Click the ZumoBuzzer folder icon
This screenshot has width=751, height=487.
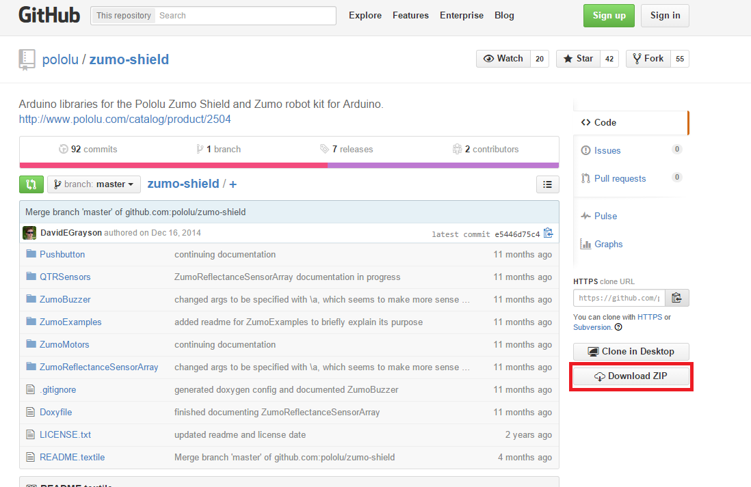[31, 298]
